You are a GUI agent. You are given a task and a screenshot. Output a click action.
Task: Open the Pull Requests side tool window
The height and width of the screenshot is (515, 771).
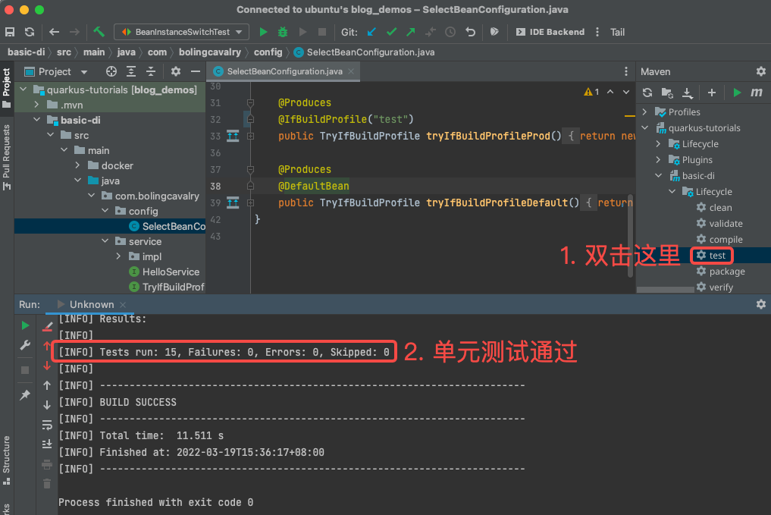[6, 157]
